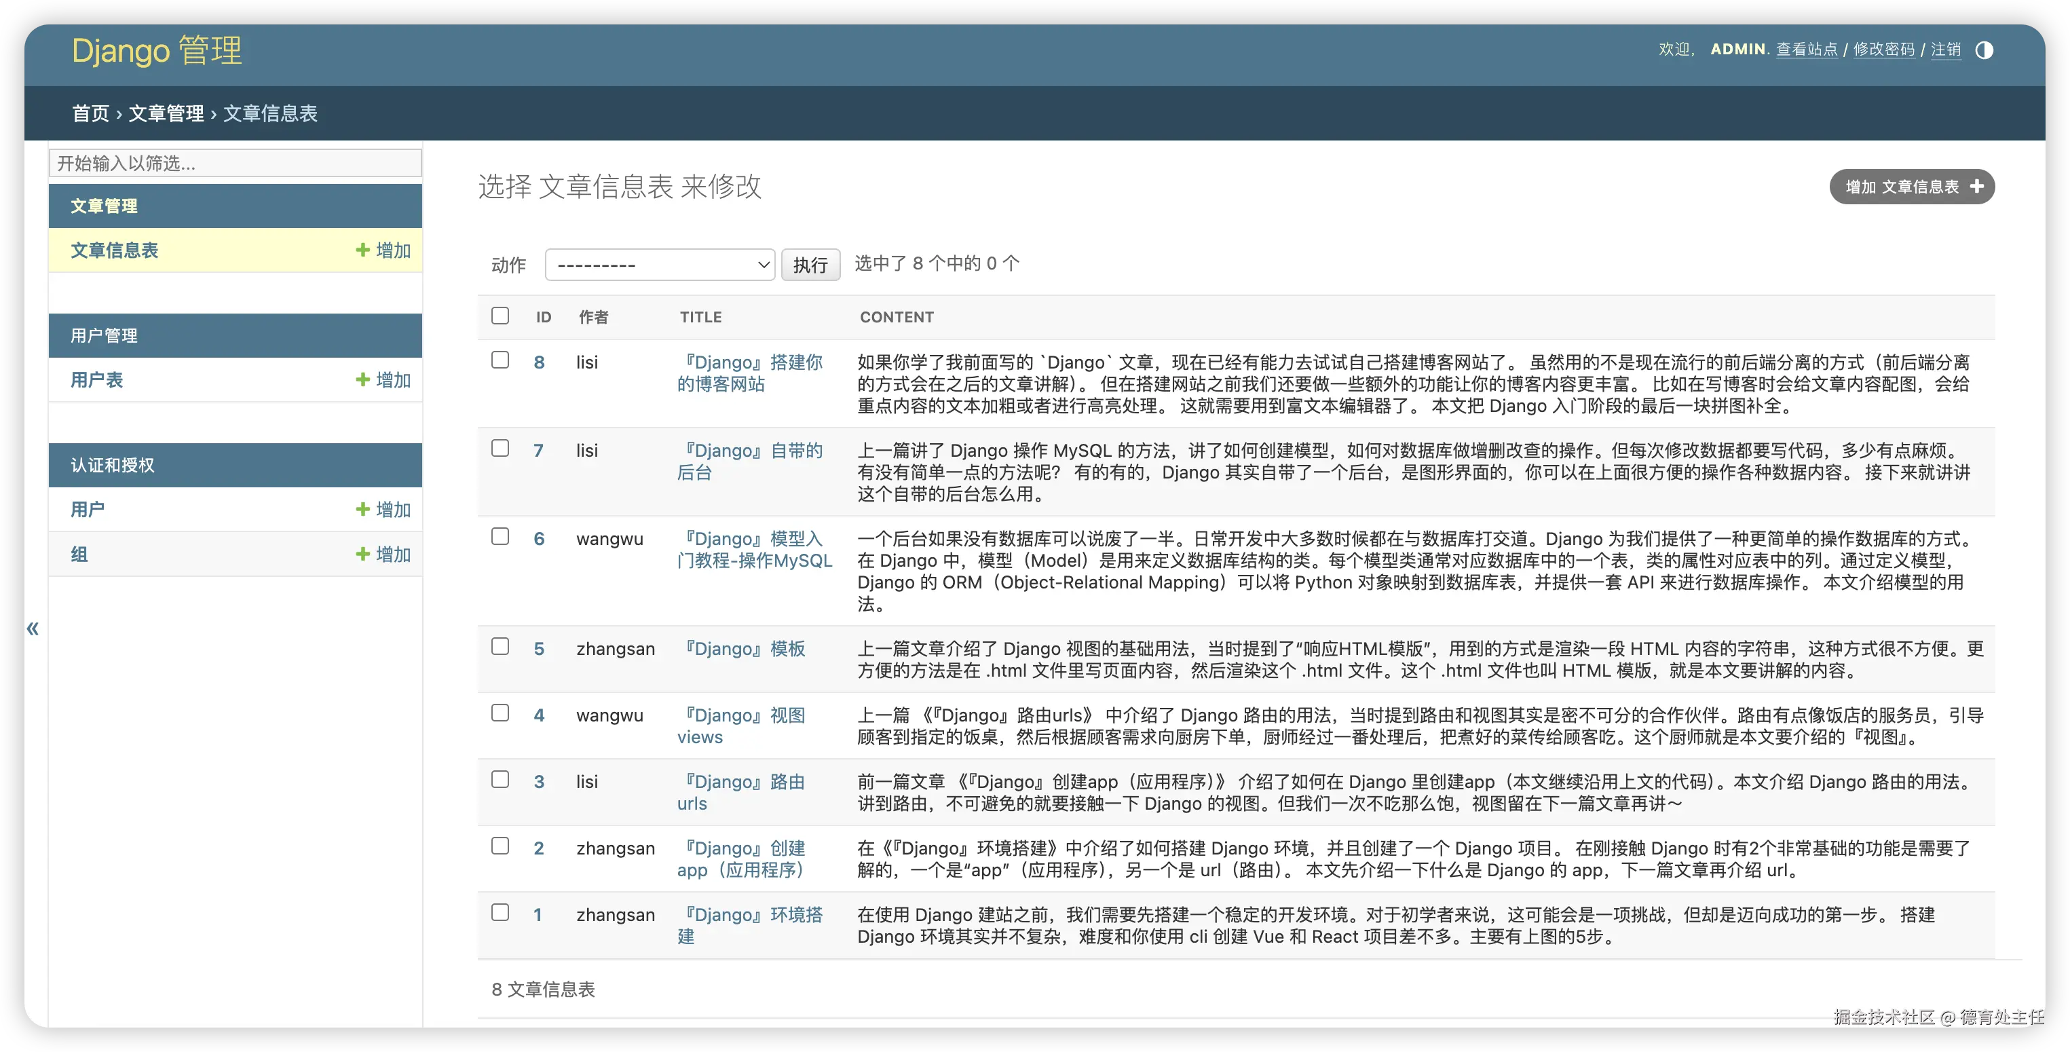
Task: Sort by the ID column header
Action: tap(543, 317)
